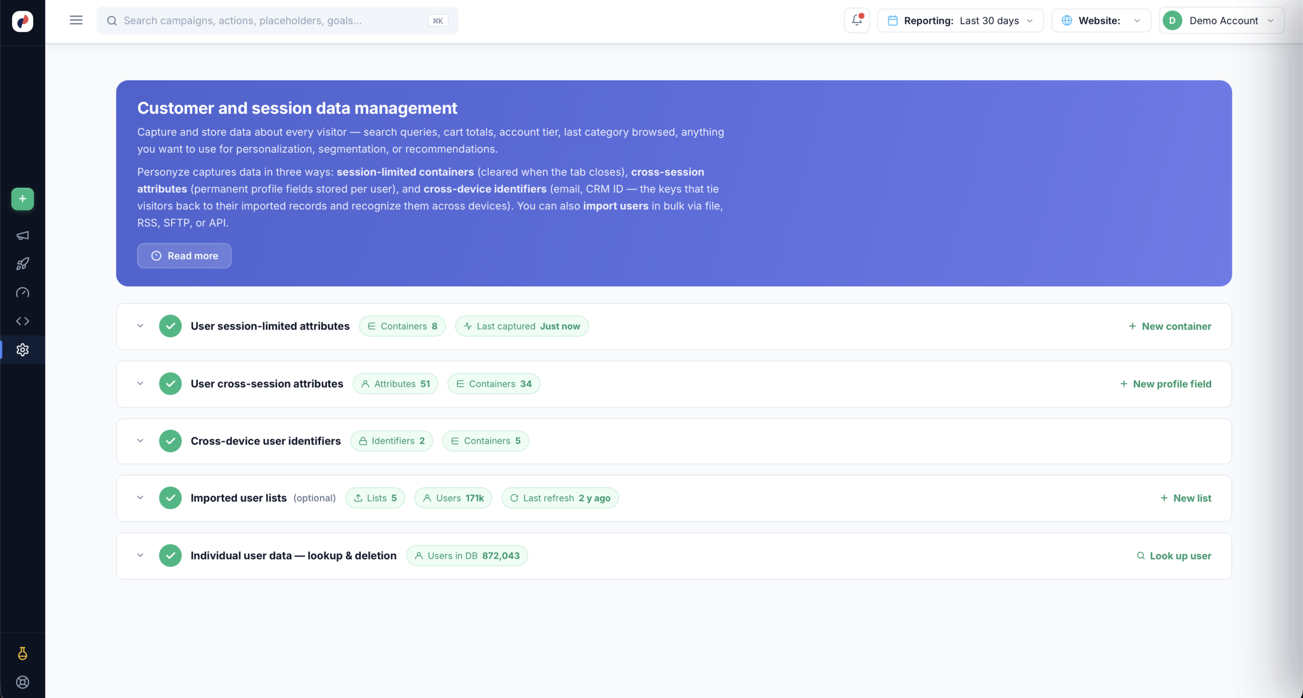Click the Attributes 51 badge
Image resolution: width=1303 pixels, height=698 pixels.
395,384
